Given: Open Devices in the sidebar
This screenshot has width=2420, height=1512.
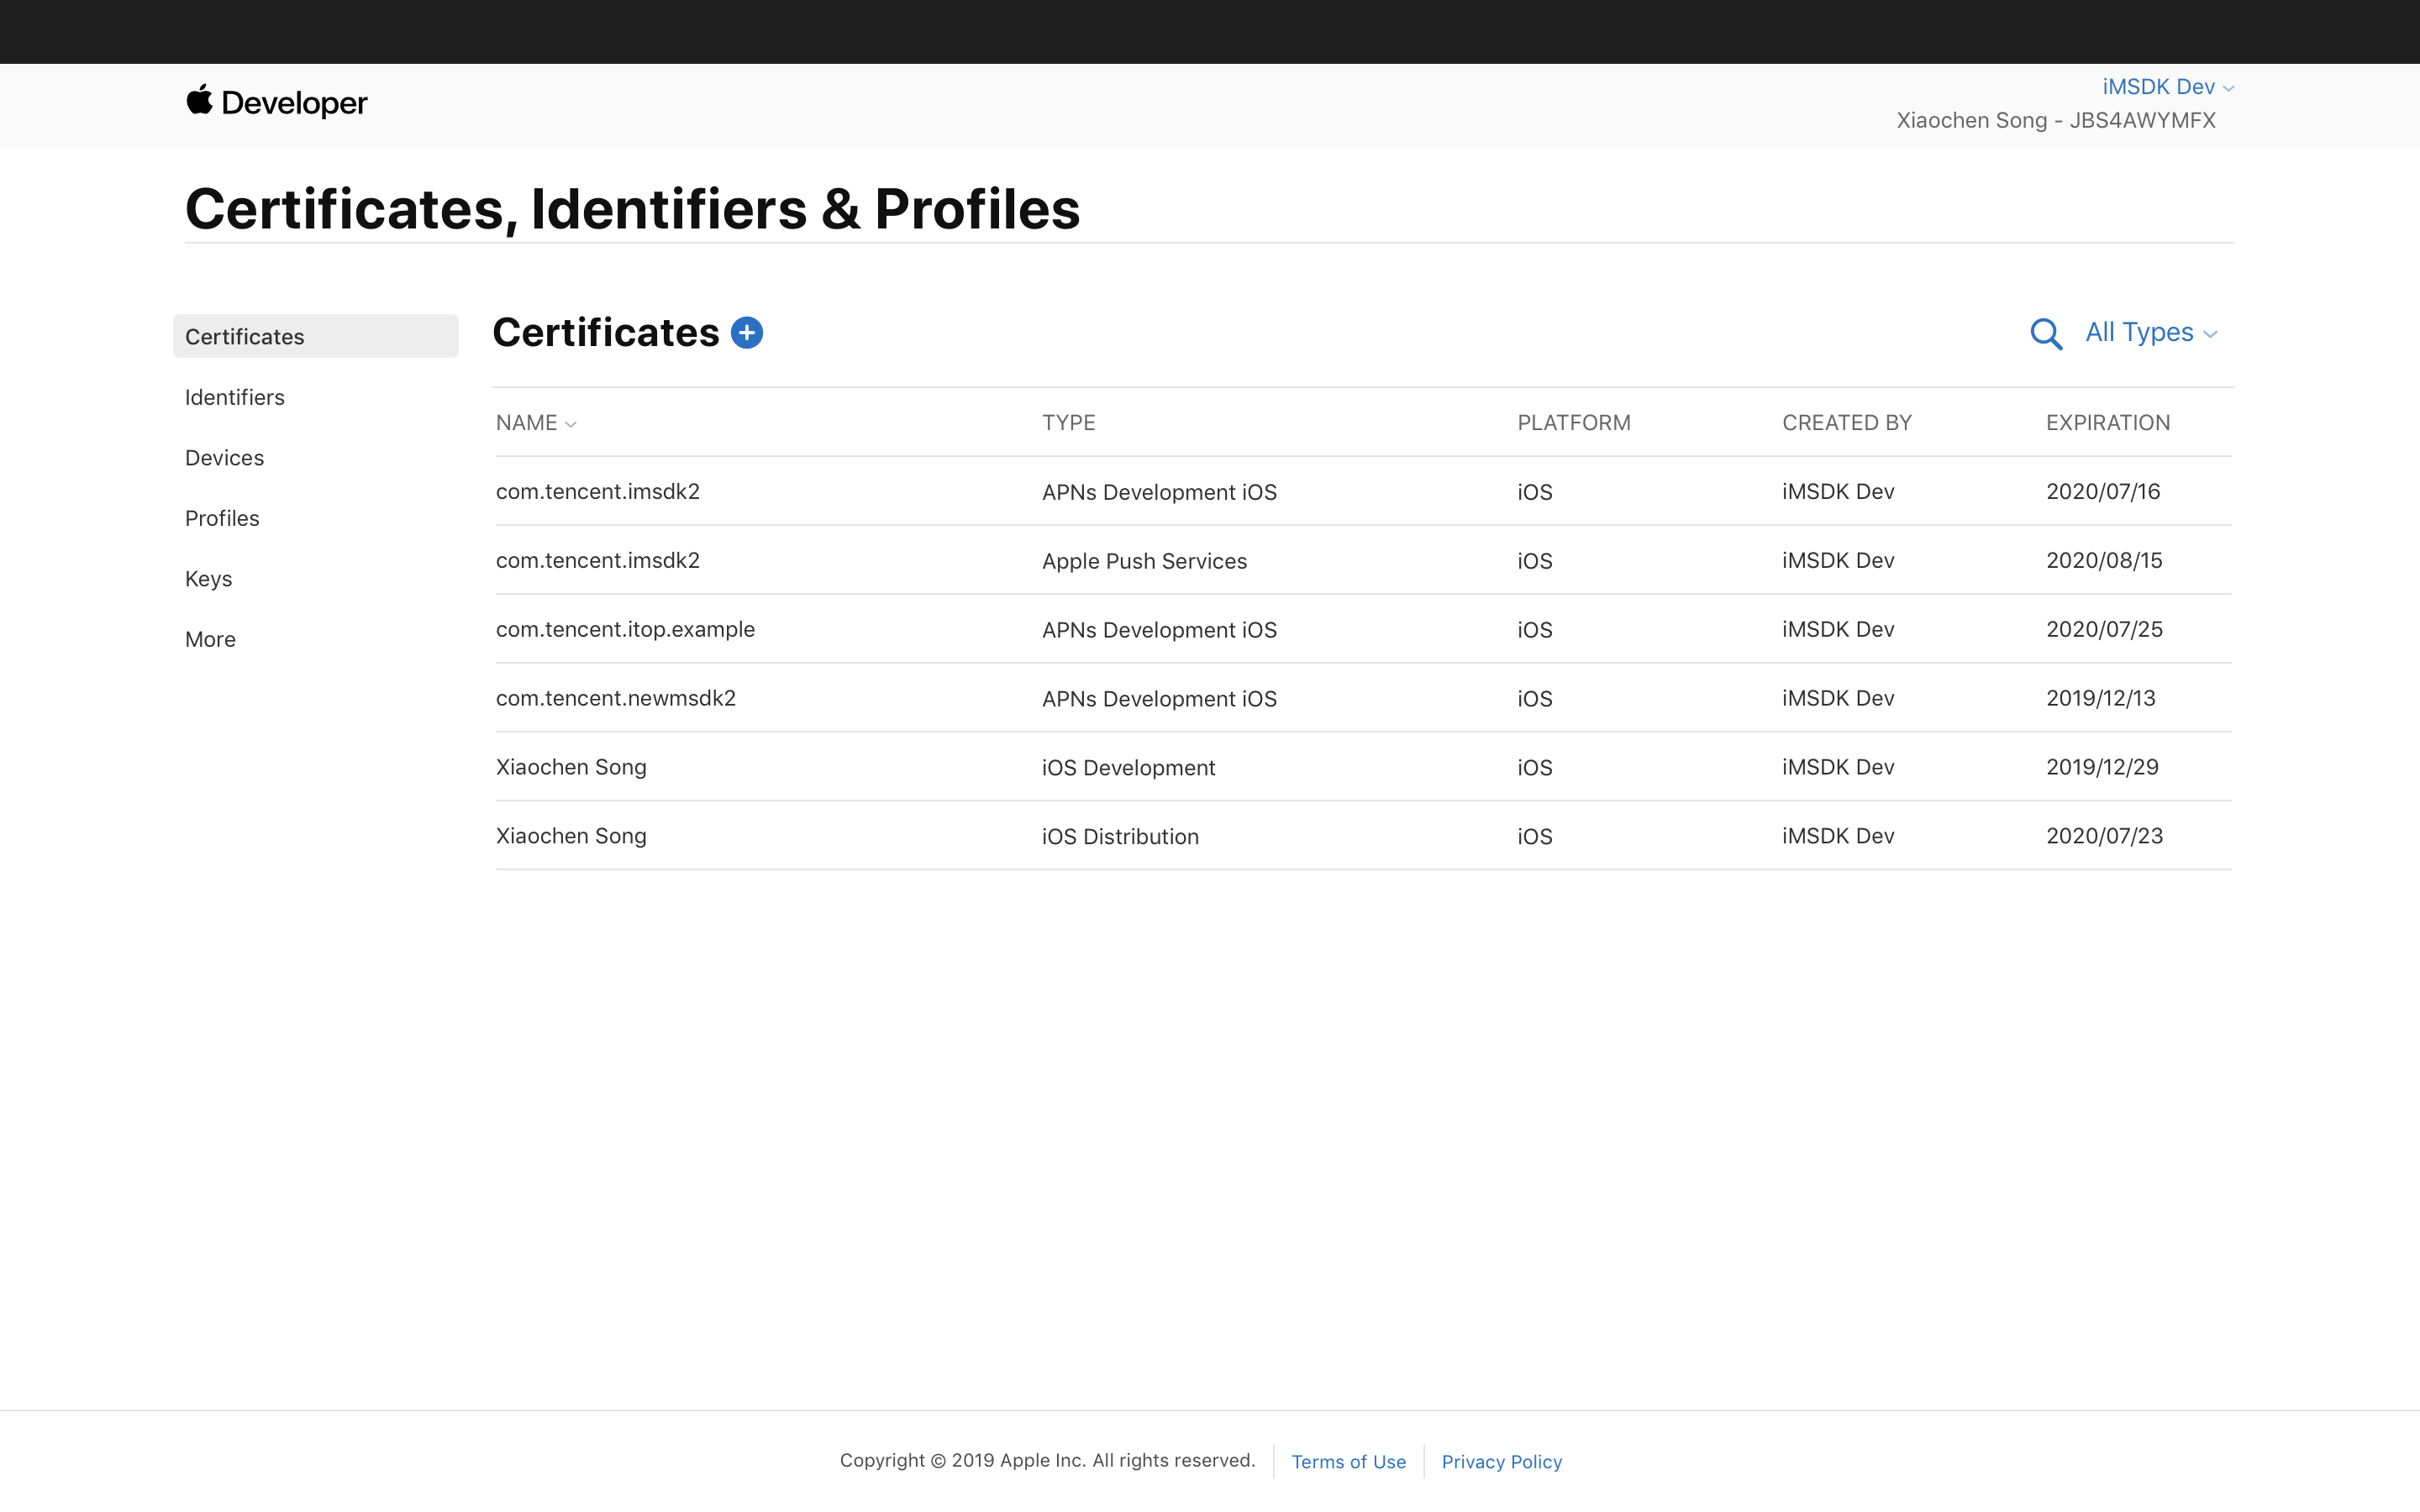Looking at the screenshot, I should tap(225, 458).
